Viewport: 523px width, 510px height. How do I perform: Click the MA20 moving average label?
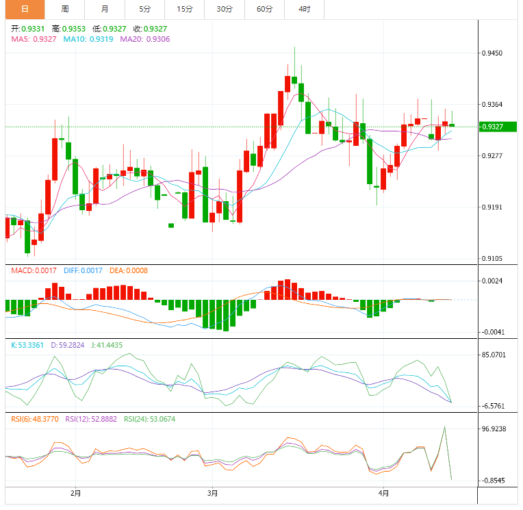(x=144, y=39)
